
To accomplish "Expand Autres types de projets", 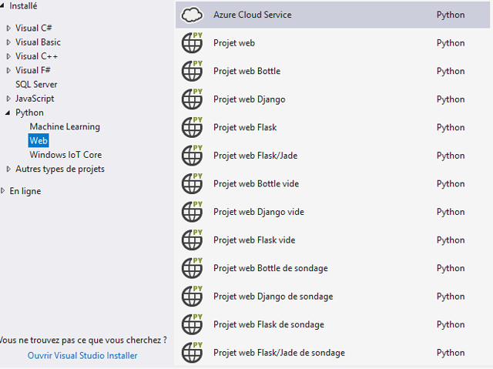I will [x=8, y=169].
